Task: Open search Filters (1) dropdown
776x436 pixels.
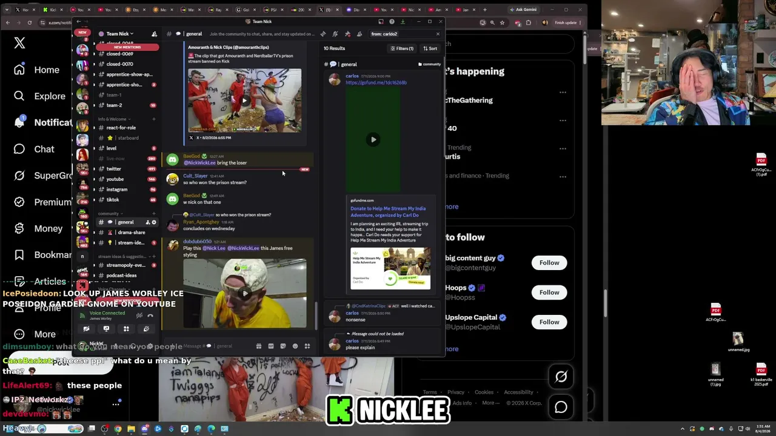Action: [402, 48]
